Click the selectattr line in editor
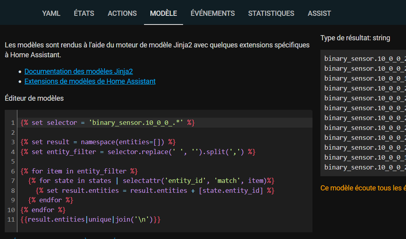Screen dimensions: 406x239 coord(165,181)
